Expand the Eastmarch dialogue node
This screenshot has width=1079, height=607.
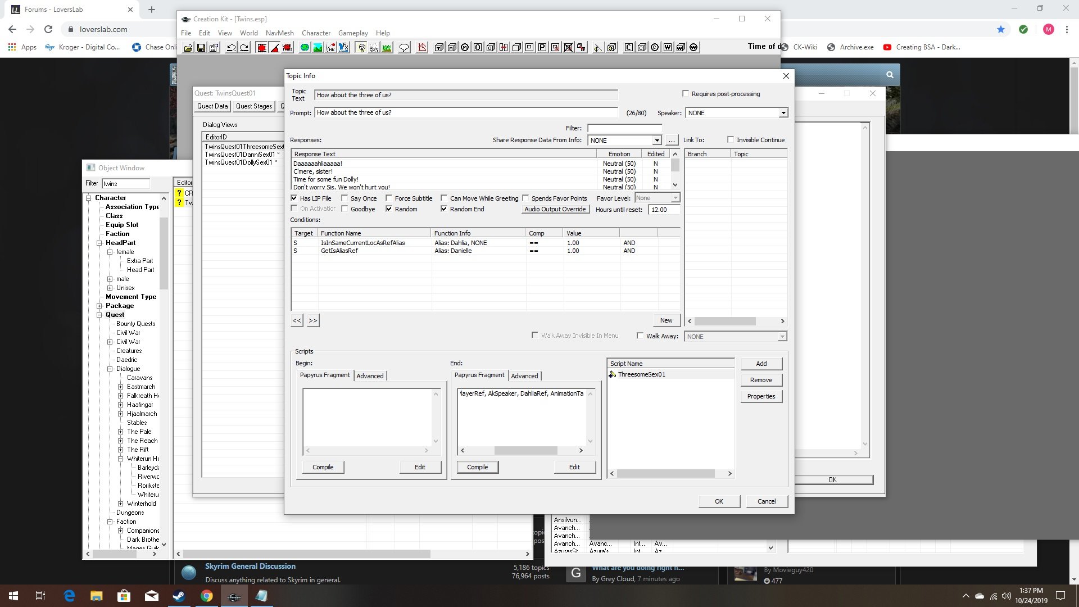121,387
